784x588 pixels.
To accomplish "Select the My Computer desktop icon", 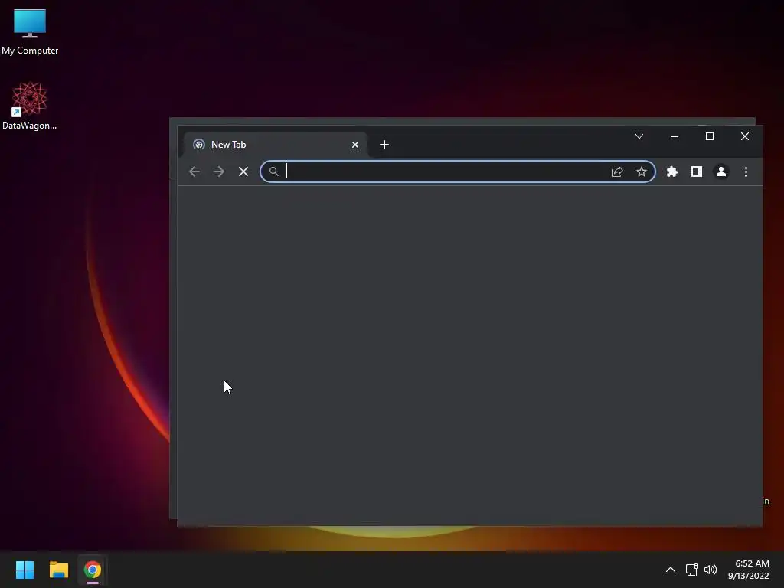I will pos(30,32).
